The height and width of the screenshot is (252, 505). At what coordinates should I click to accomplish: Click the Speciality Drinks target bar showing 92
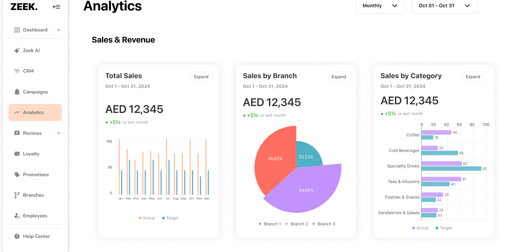[451, 169]
